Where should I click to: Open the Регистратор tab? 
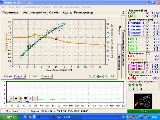coord(83,12)
